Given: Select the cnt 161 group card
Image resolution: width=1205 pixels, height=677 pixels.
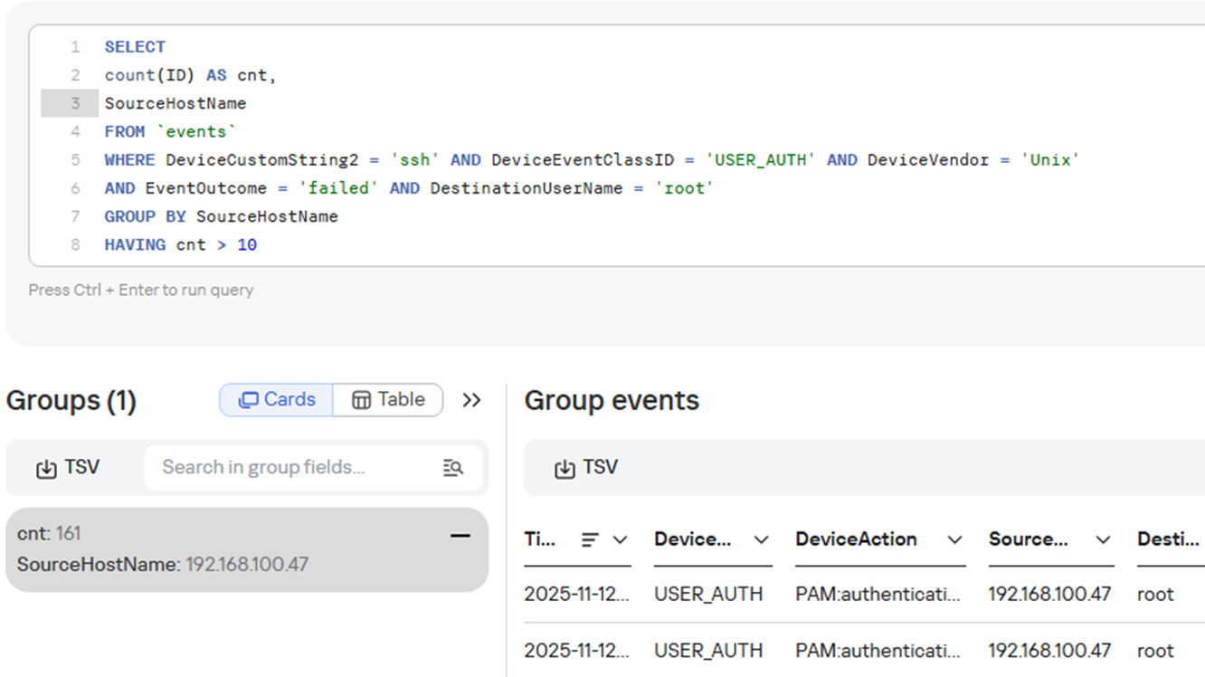Looking at the screenshot, I should click(x=247, y=549).
